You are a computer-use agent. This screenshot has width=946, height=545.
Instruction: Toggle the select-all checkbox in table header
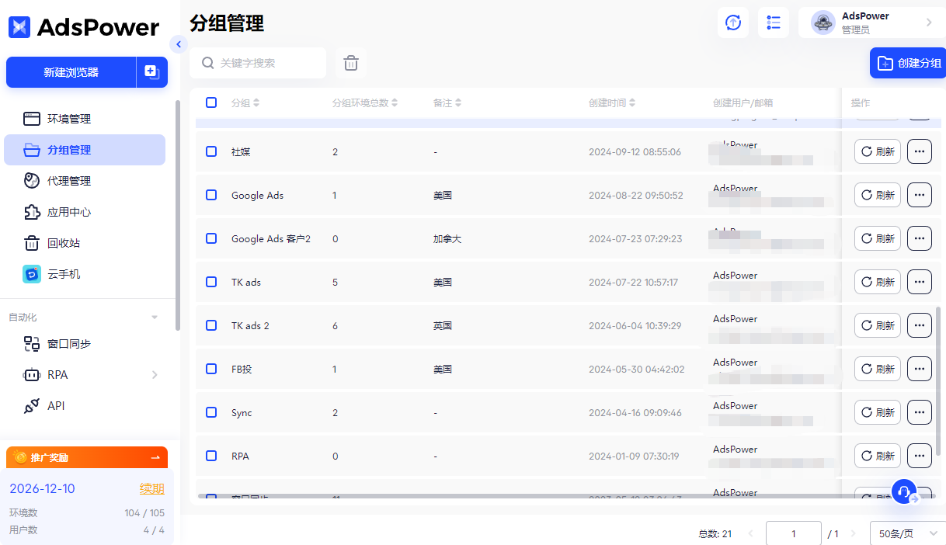[x=211, y=102]
